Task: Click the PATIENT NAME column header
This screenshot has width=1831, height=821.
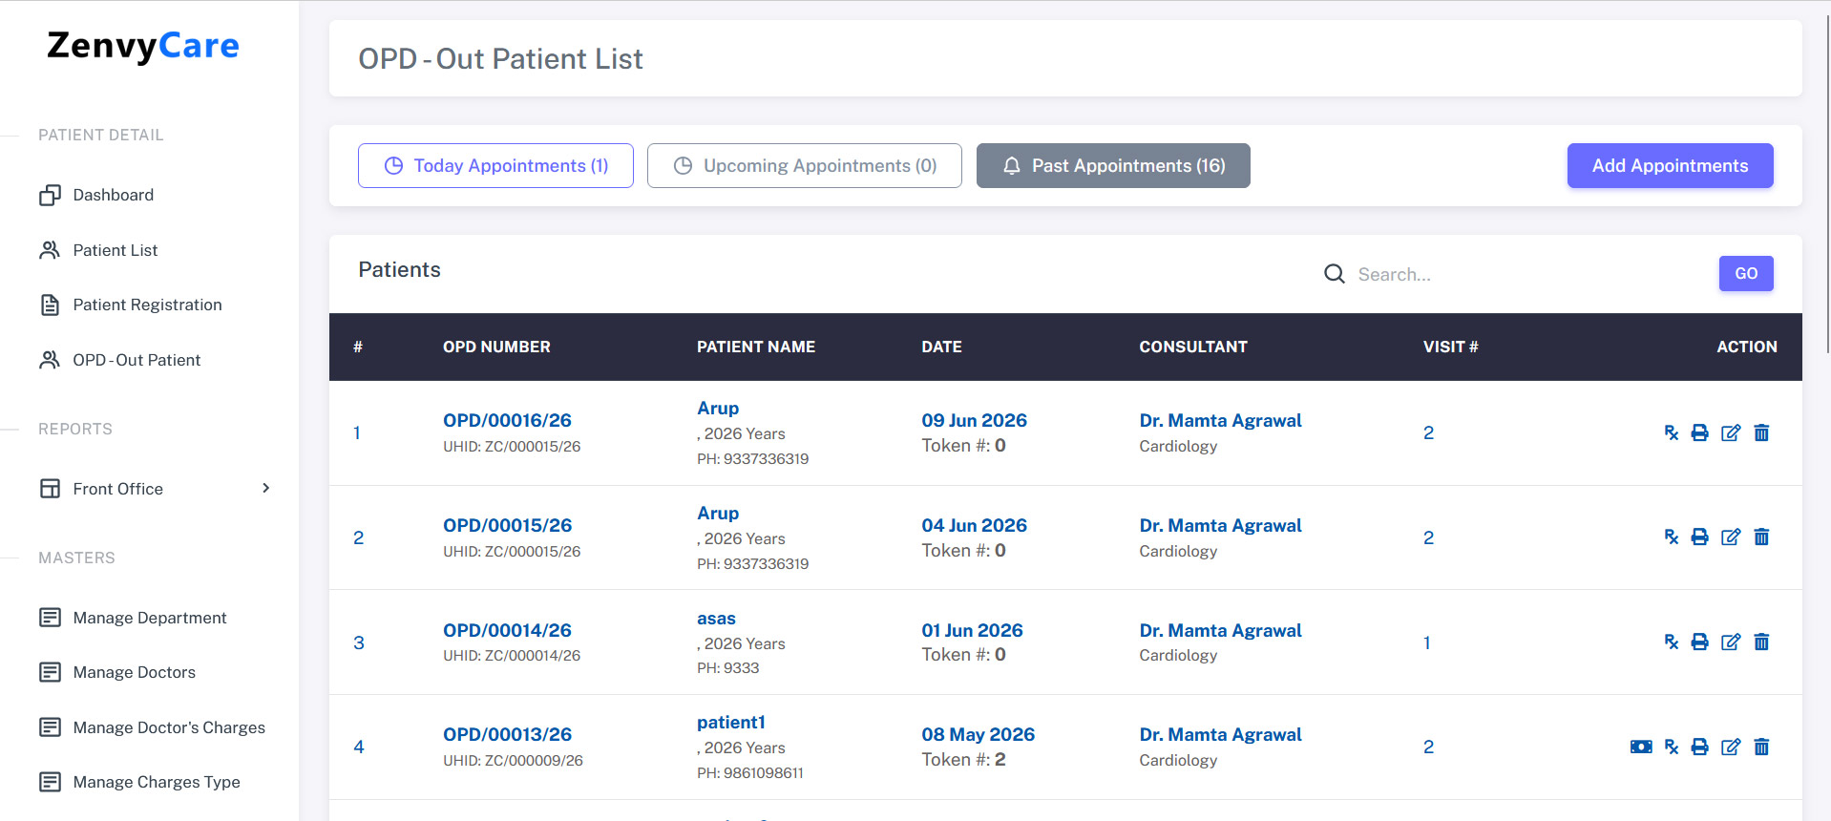Action: coord(756,347)
